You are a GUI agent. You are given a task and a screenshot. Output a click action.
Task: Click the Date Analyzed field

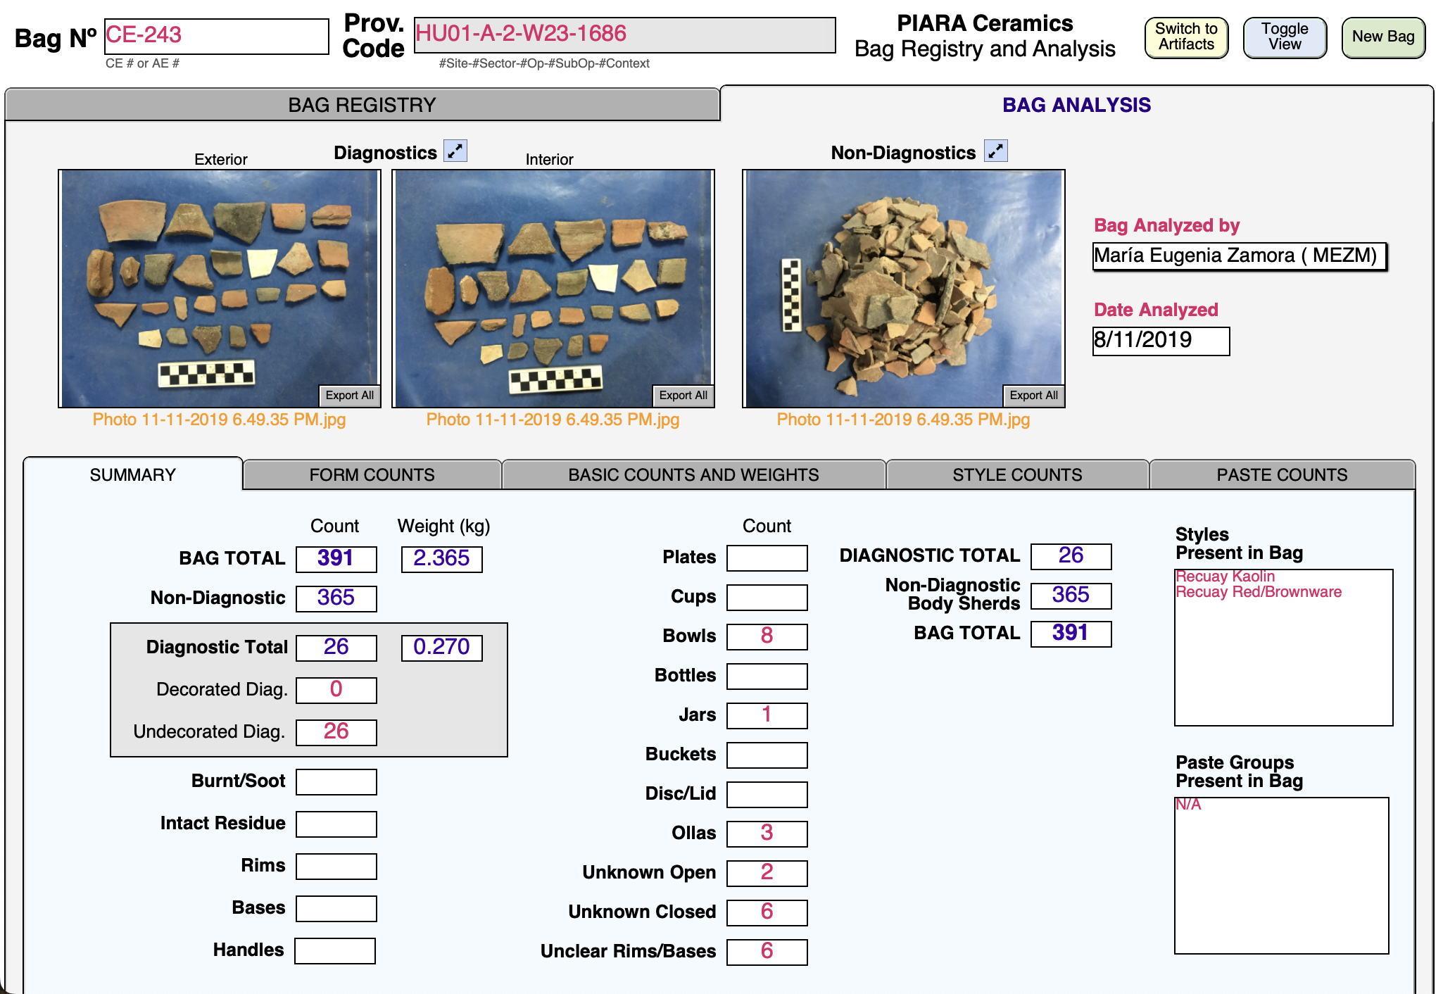(x=1160, y=341)
